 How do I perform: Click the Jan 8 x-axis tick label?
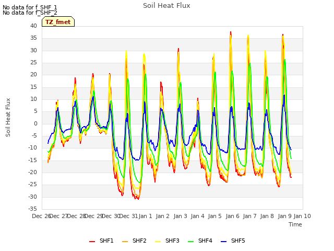point(267,216)
